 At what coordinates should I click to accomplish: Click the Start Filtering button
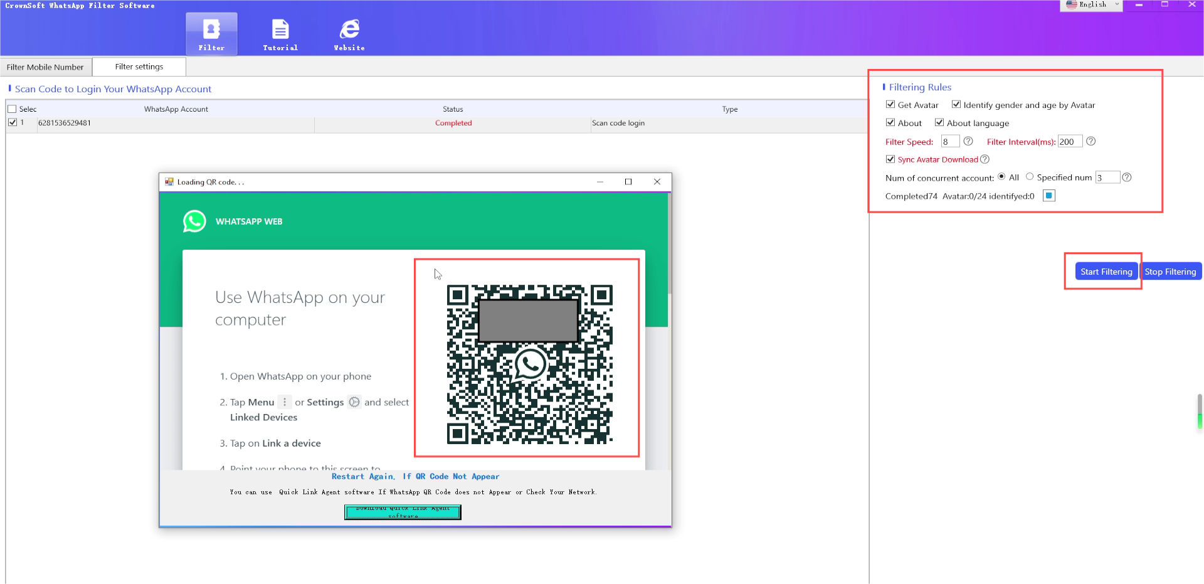point(1106,272)
